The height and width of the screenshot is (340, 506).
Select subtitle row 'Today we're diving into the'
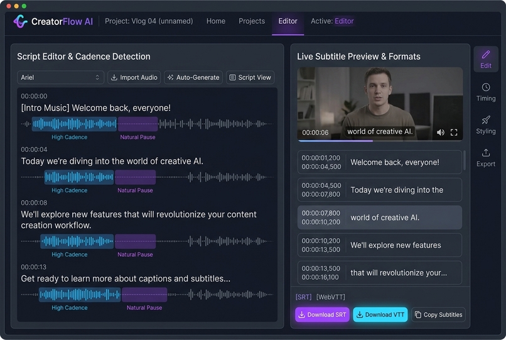pos(379,190)
